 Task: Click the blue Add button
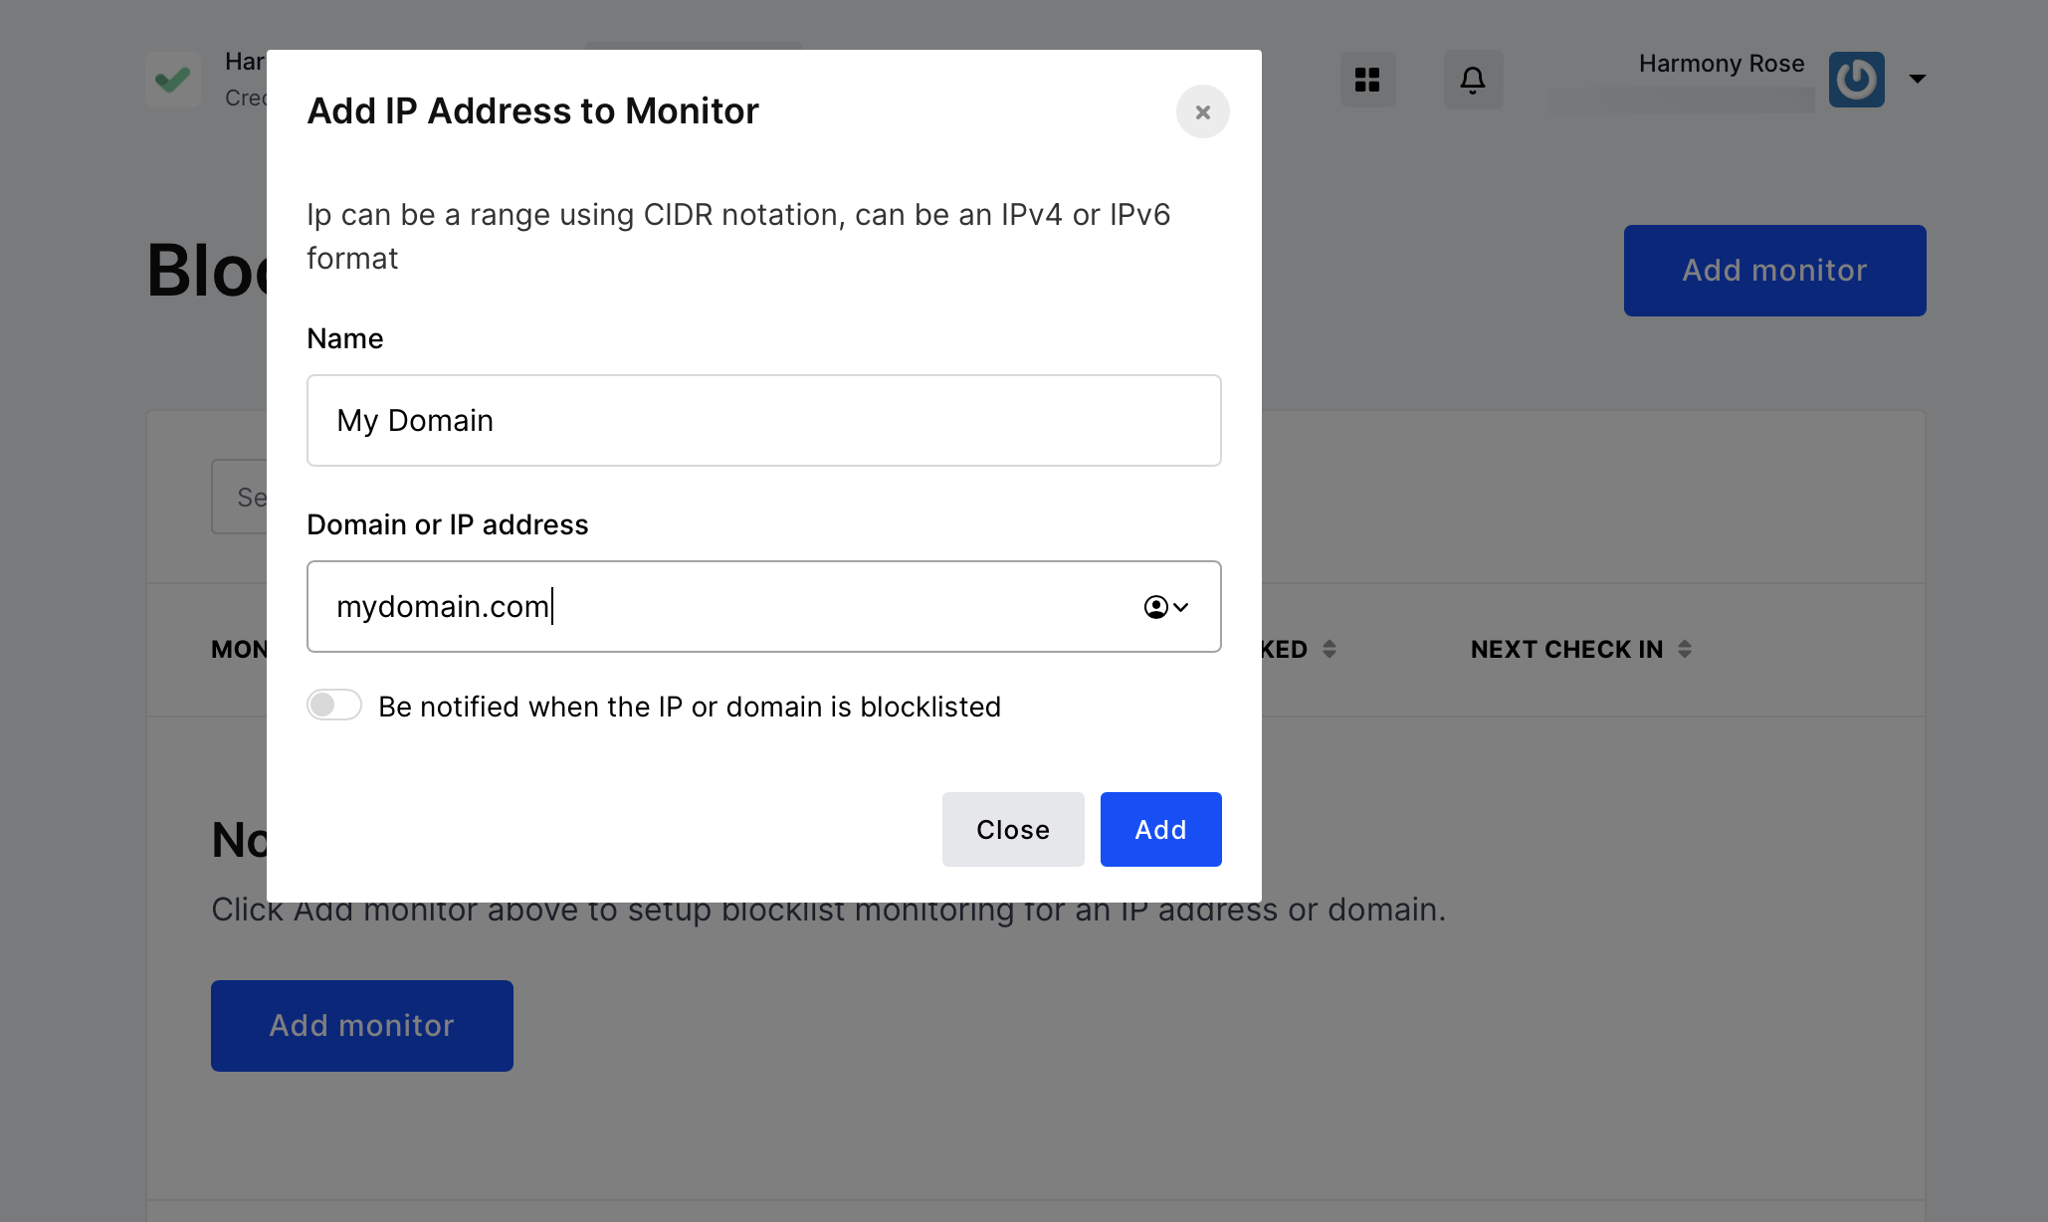(1160, 829)
